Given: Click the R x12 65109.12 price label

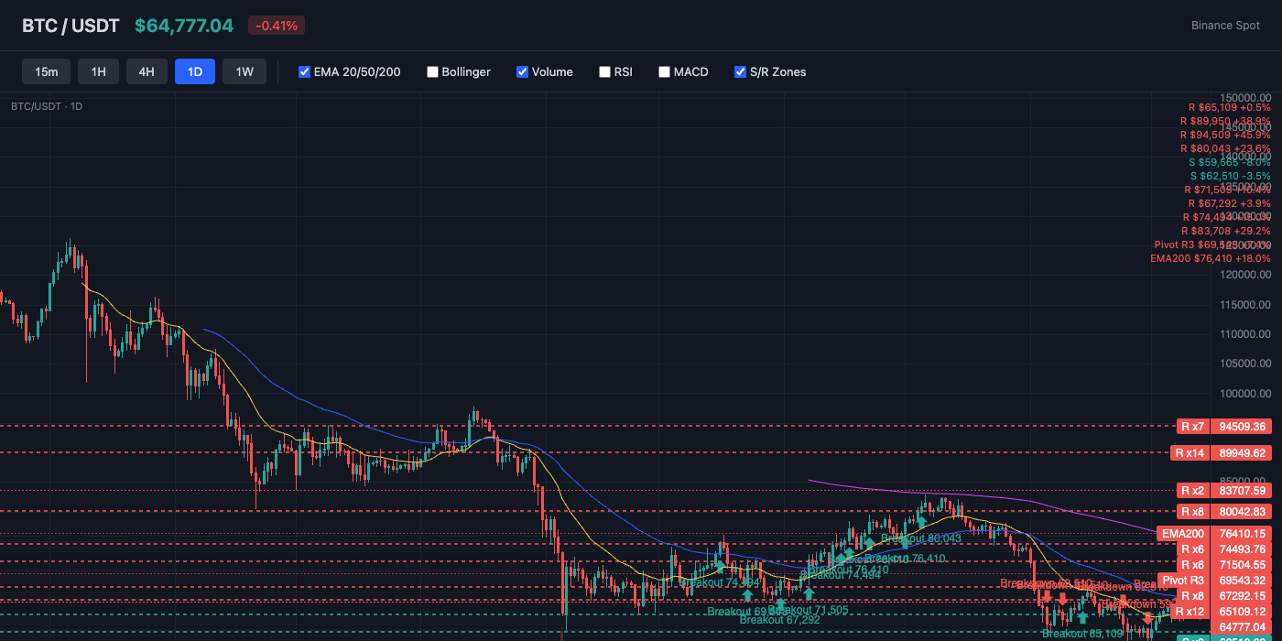Looking at the screenshot, I should tap(1222, 611).
